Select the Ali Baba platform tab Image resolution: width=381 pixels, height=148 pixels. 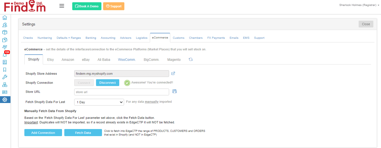[103, 60]
